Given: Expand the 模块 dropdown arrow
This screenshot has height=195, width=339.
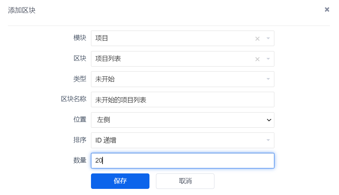Looking at the screenshot, I should pos(268,38).
